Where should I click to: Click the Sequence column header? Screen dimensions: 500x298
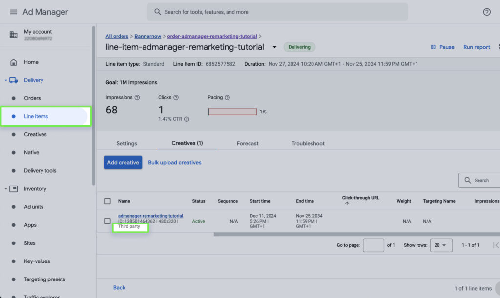coord(228,201)
